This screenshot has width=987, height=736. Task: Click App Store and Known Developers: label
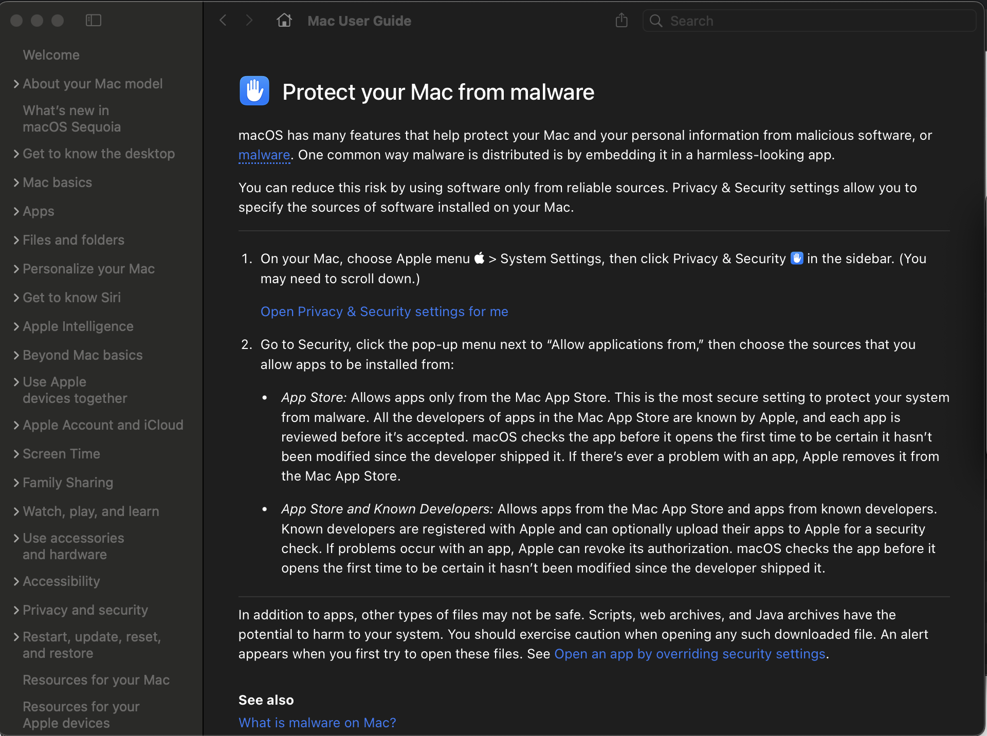pos(387,509)
